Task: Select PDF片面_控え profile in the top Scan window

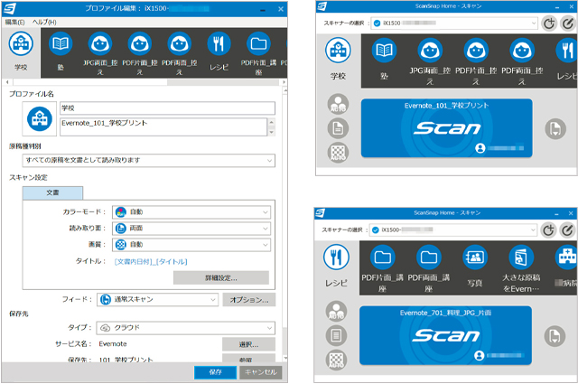Action: (x=476, y=61)
